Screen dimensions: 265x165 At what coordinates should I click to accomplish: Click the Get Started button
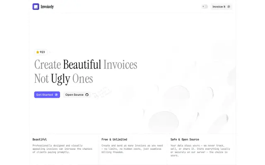(x=47, y=94)
